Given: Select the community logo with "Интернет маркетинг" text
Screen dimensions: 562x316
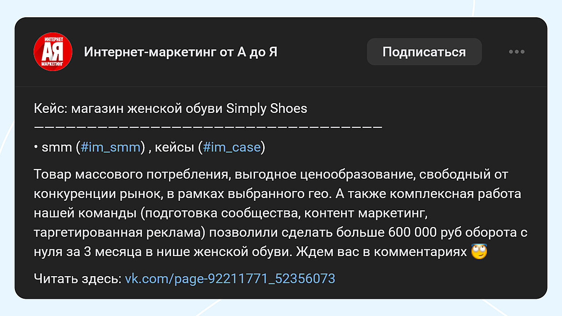Looking at the screenshot, I should [x=52, y=51].
